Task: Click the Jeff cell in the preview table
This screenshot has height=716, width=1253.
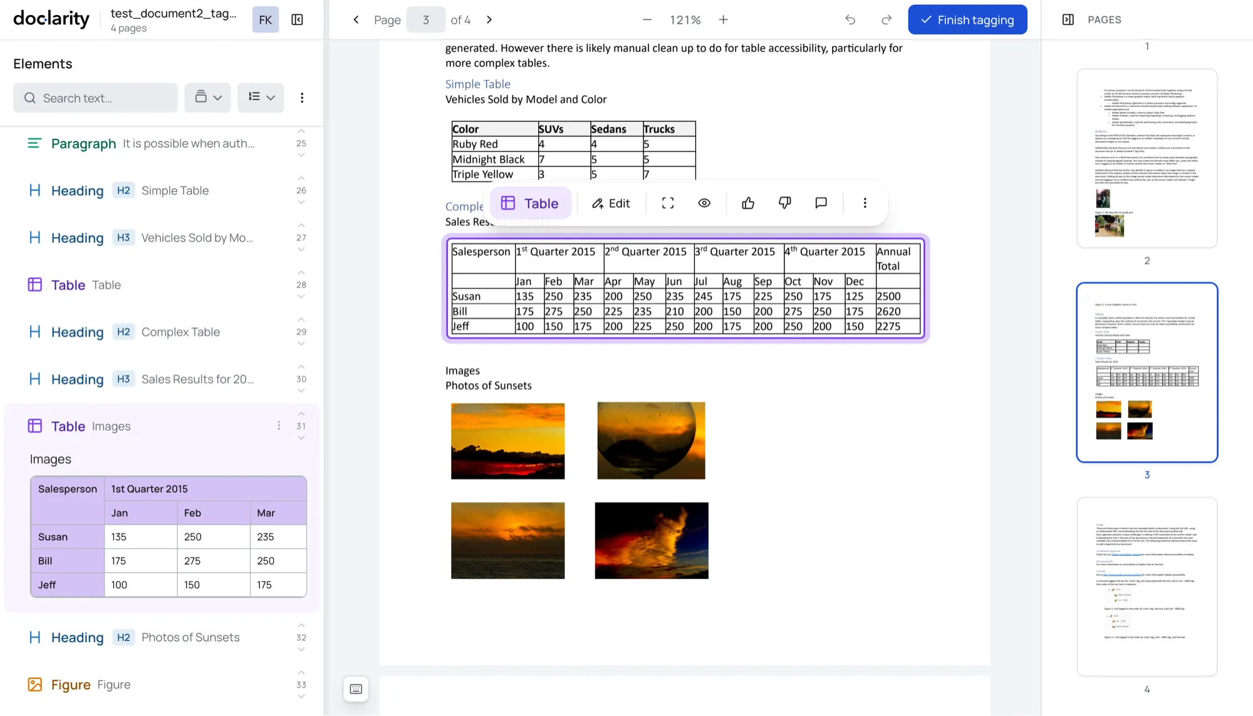Action: point(68,585)
